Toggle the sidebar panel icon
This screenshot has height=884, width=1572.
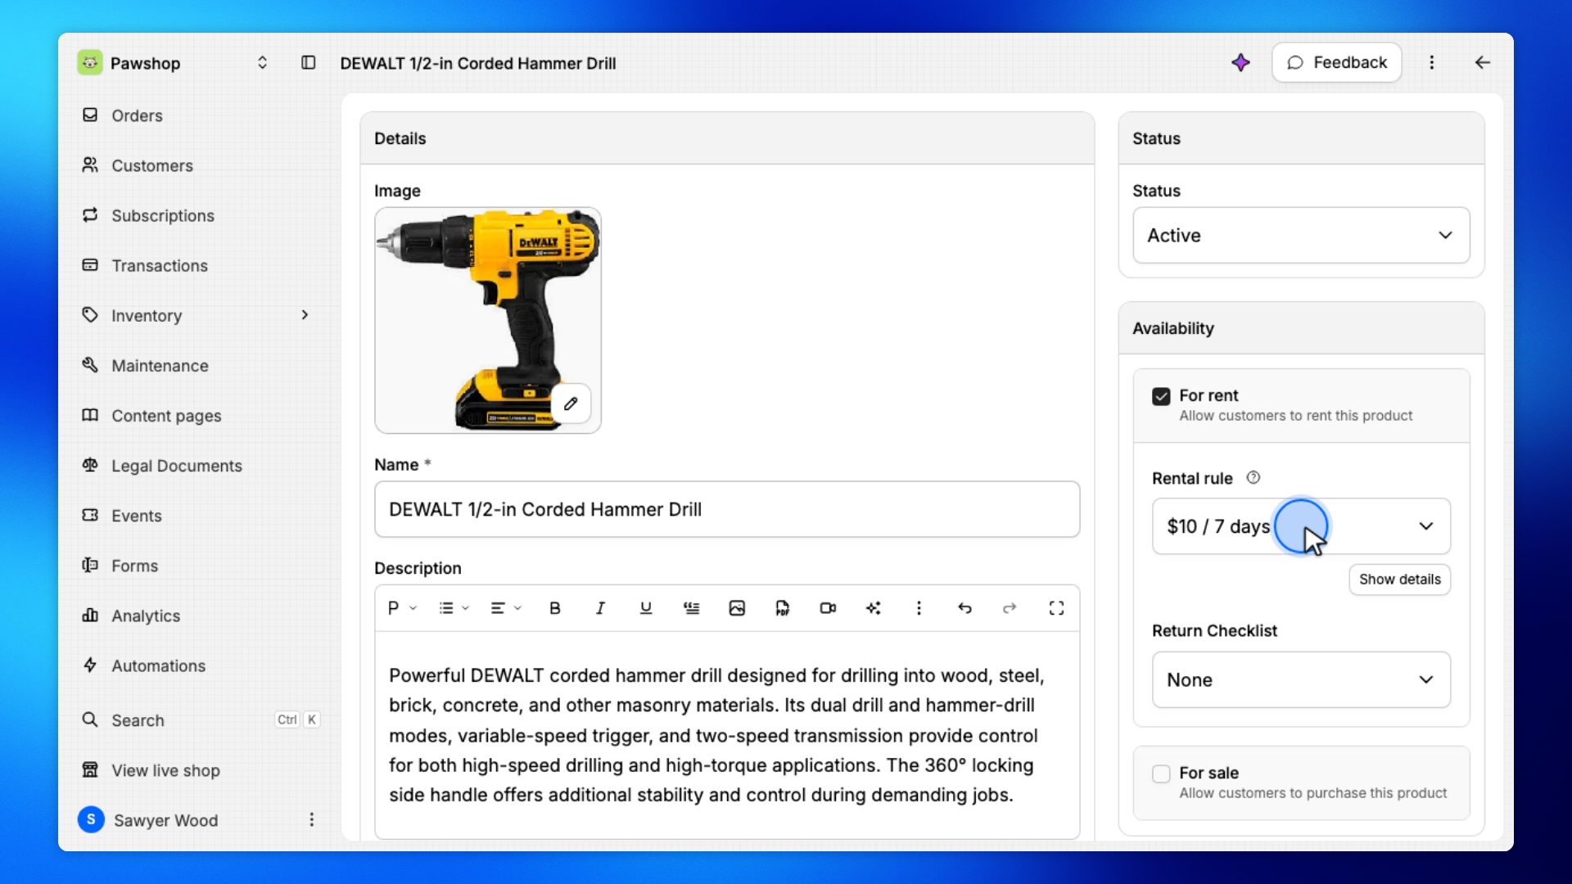coord(308,63)
